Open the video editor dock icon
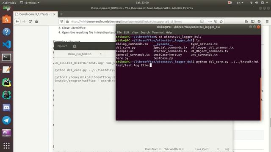The width and height of the screenshot is (271, 152). coord(6,133)
